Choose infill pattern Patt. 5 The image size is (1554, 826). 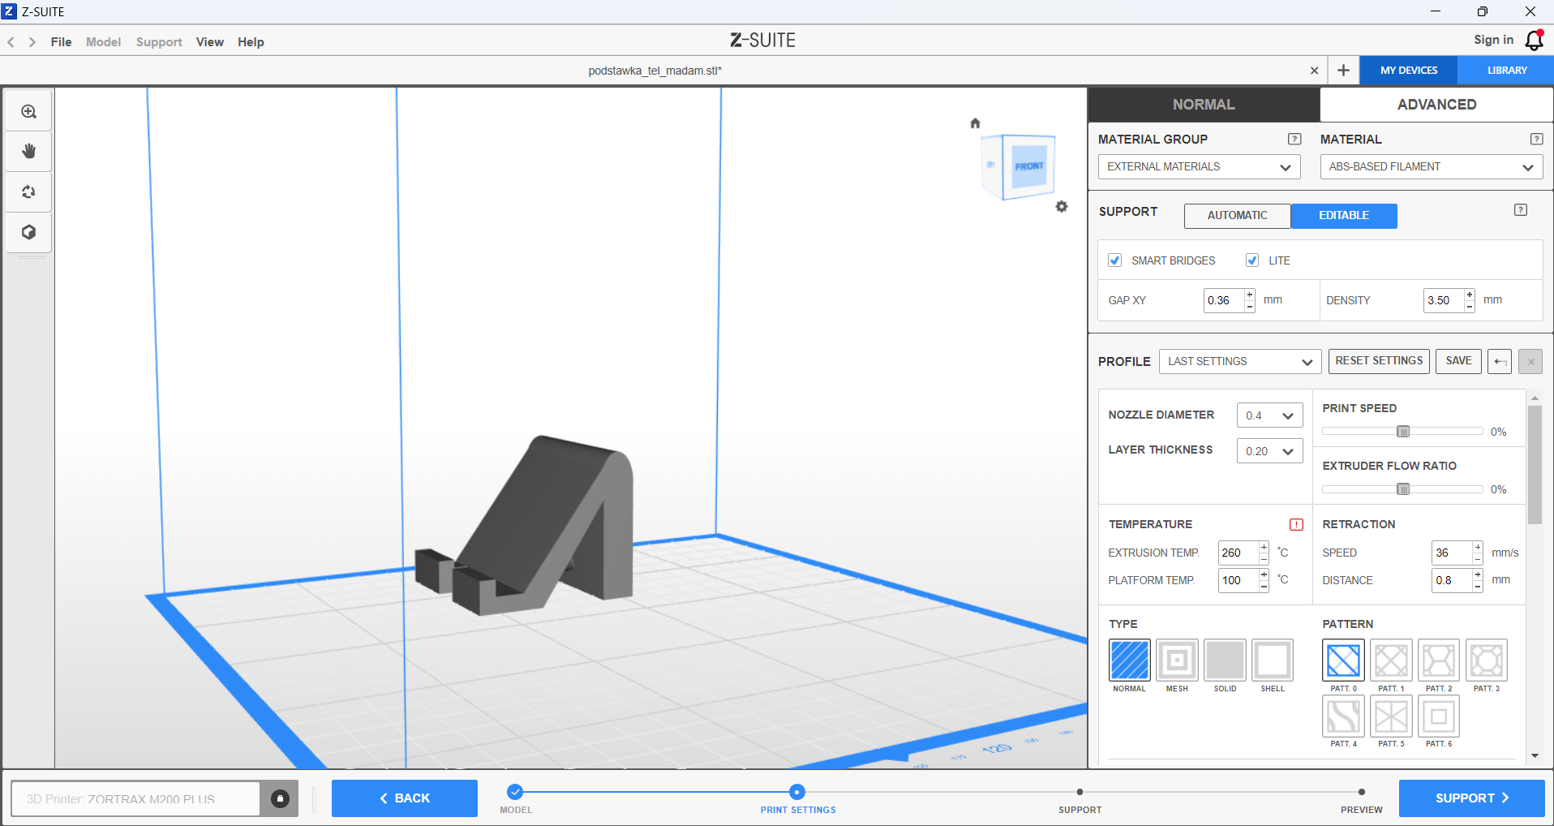(x=1391, y=716)
